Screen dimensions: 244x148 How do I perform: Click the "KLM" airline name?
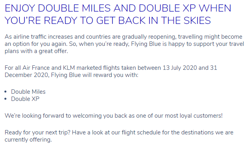click(x=69, y=68)
